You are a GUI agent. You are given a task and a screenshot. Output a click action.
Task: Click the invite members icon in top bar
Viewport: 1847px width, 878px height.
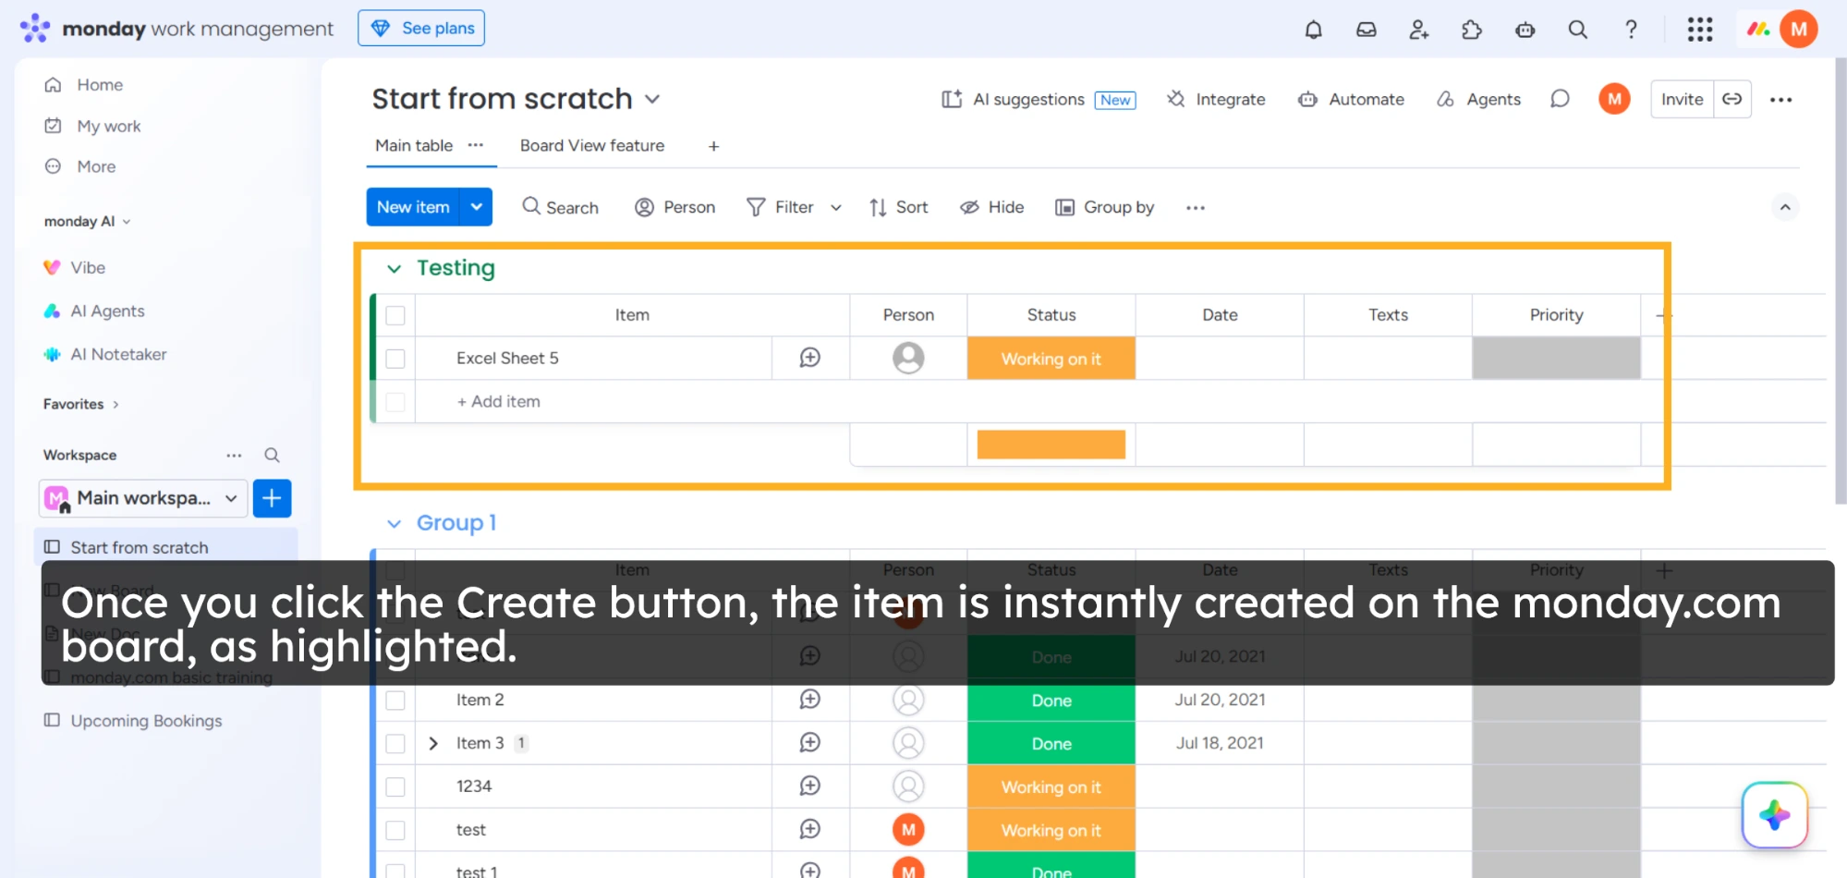click(1418, 30)
